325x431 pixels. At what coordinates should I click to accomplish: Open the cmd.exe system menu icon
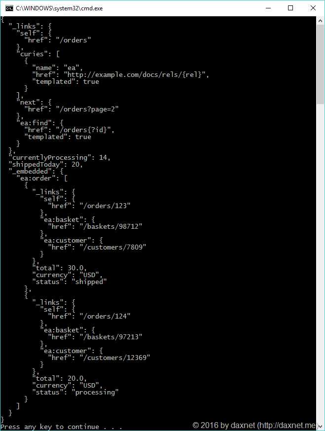pos(9,8)
